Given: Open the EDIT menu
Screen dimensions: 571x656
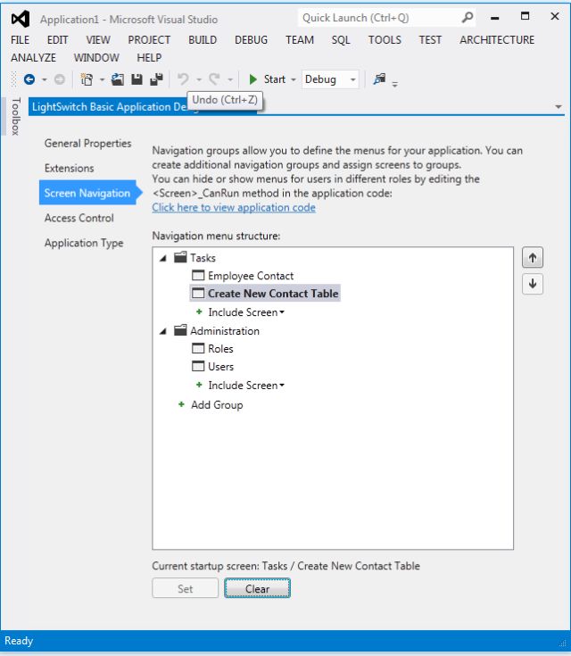Looking at the screenshot, I should pos(57,40).
